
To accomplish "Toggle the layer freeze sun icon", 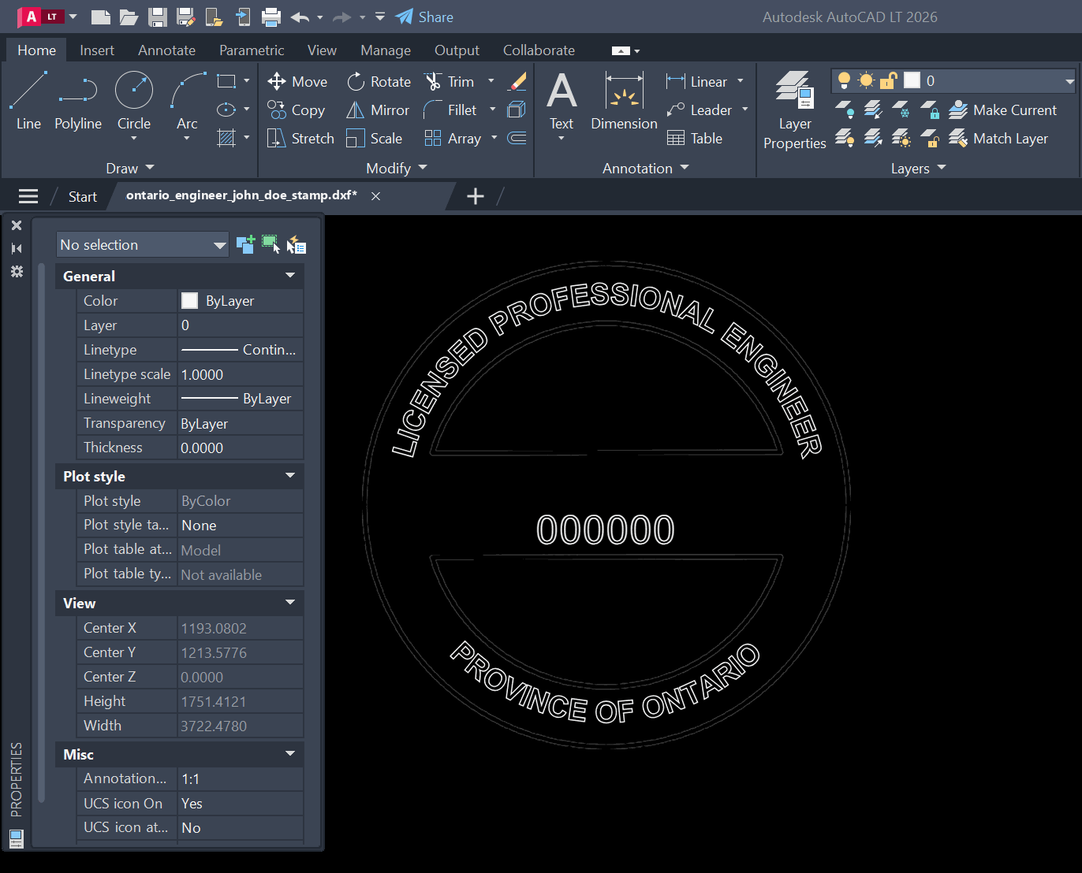I will coord(867,80).
